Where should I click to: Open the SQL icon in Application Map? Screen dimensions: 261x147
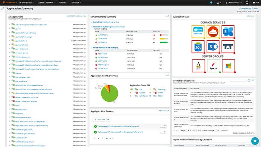(x=198, y=47)
